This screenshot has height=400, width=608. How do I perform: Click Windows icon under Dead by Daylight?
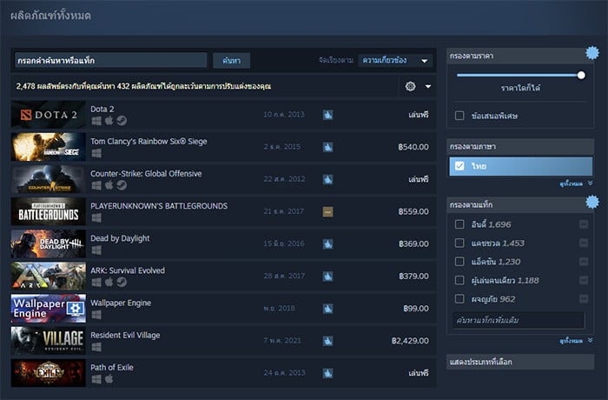click(x=96, y=250)
